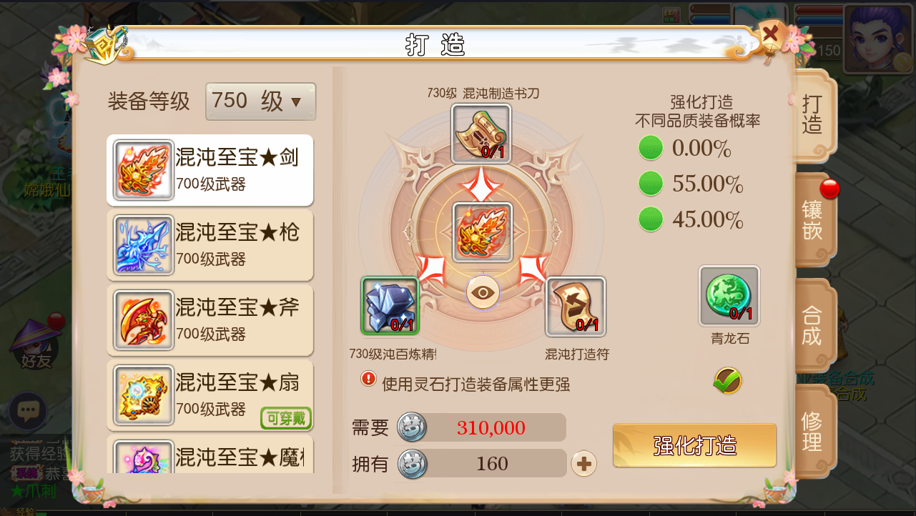Open the 750级 equipment level dropdown

click(260, 101)
